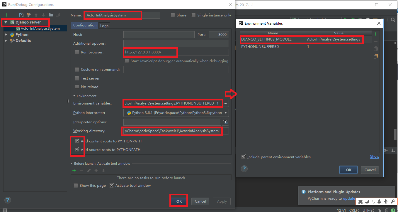
Task: Click the before-launch edit pencil icon
Action: pyautogui.click(x=89, y=171)
